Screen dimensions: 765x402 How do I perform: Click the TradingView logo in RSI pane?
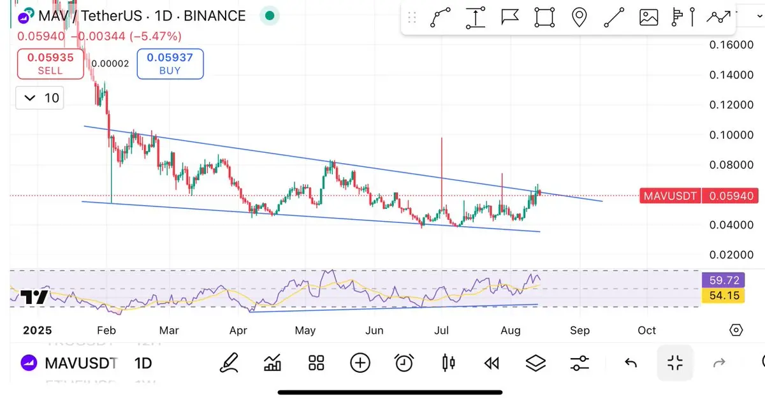34,298
